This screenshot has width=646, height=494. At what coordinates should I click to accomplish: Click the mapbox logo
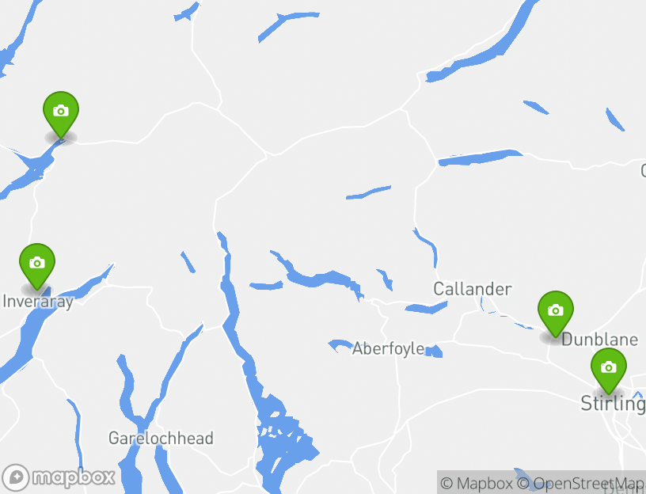pyautogui.click(x=58, y=477)
